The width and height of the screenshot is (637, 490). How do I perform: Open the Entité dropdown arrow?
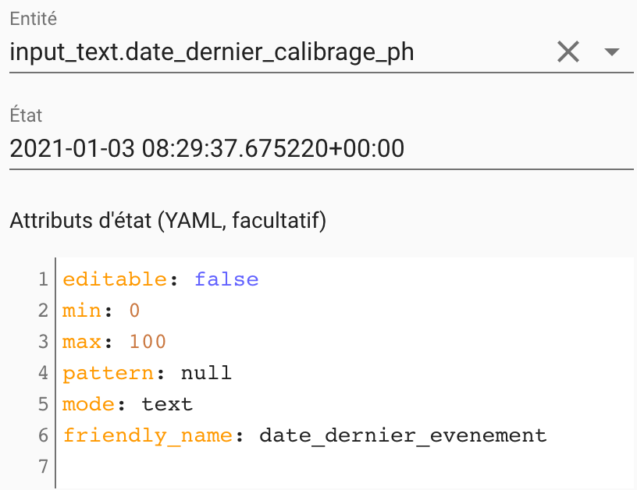(x=612, y=52)
